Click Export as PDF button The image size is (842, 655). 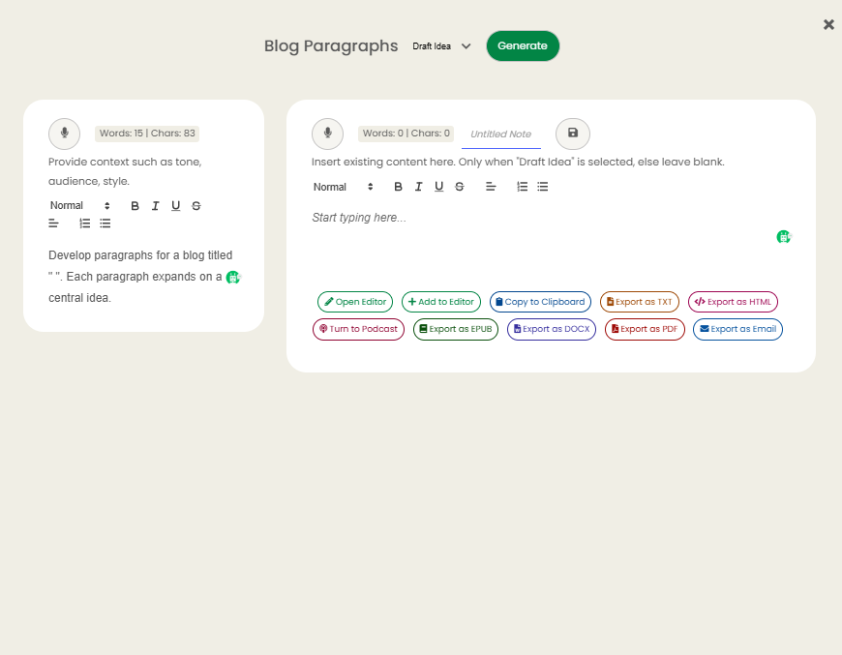(645, 329)
